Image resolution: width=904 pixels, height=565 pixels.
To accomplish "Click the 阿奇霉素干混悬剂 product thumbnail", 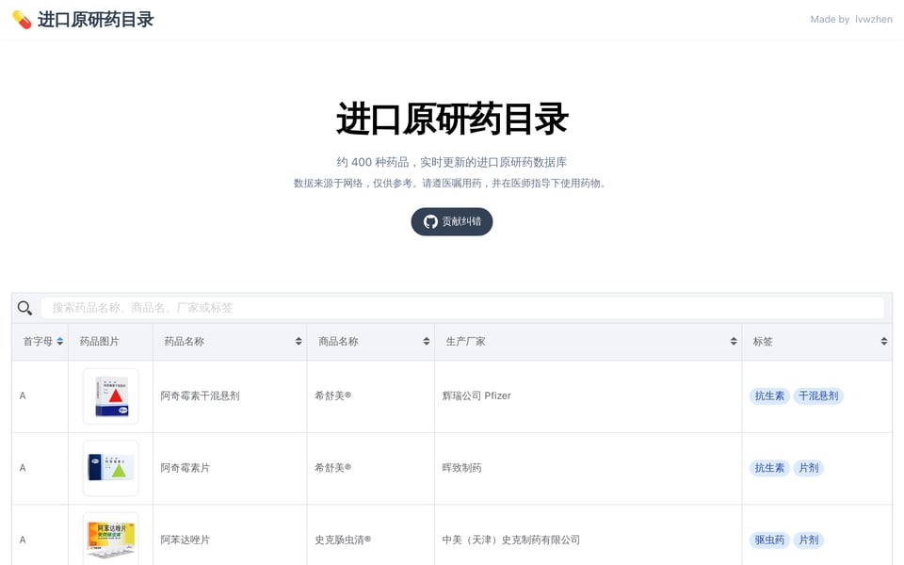I will click(x=109, y=395).
